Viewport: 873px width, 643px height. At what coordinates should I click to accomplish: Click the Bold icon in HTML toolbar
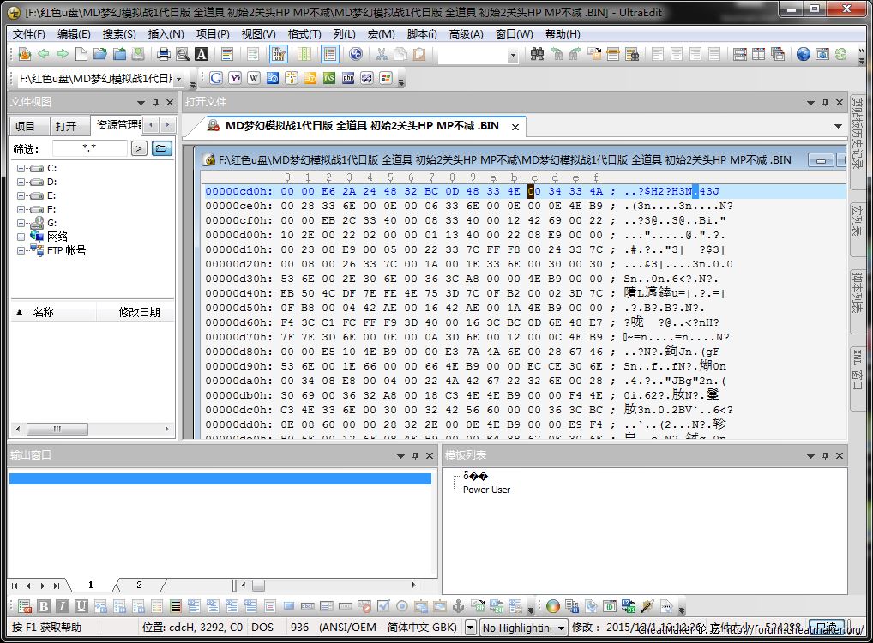[x=44, y=607]
